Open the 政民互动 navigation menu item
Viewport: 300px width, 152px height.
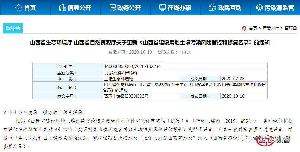225,8
